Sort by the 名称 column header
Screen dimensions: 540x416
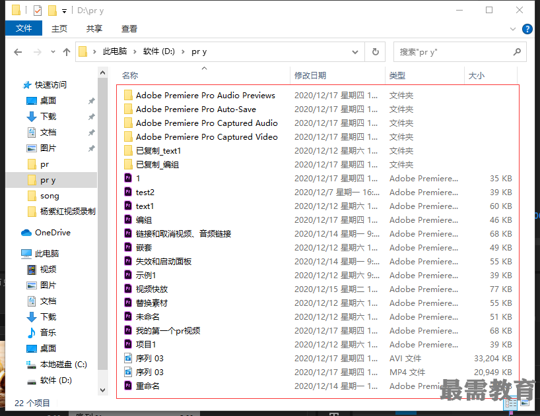(130, 75)
